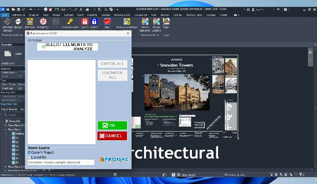Click the red Cancel button
This screenshot has height=184, width=317.
[x=112, y=136]
